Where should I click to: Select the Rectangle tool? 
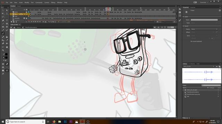click(x=7, y=24)
